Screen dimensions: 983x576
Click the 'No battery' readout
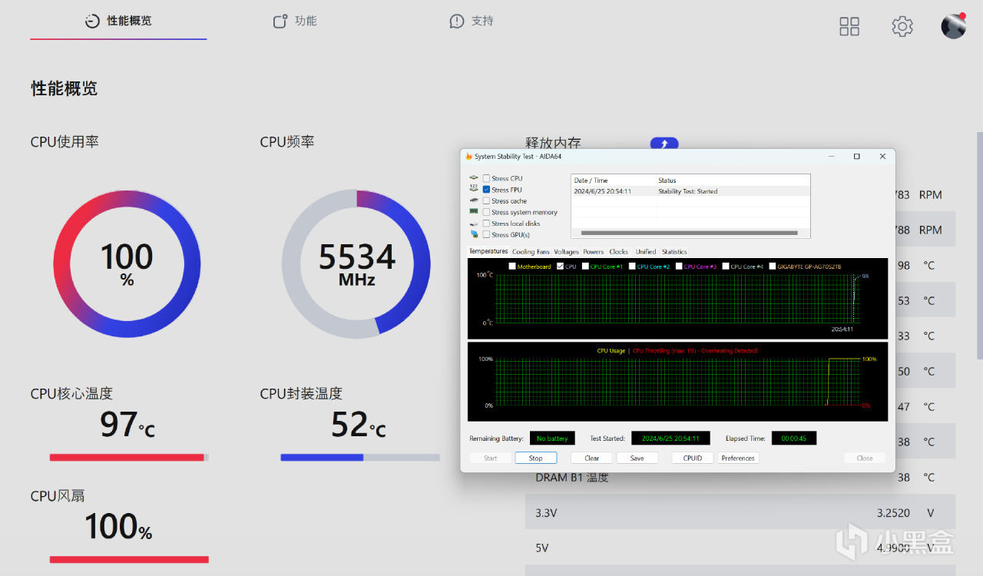coord(552,439)
